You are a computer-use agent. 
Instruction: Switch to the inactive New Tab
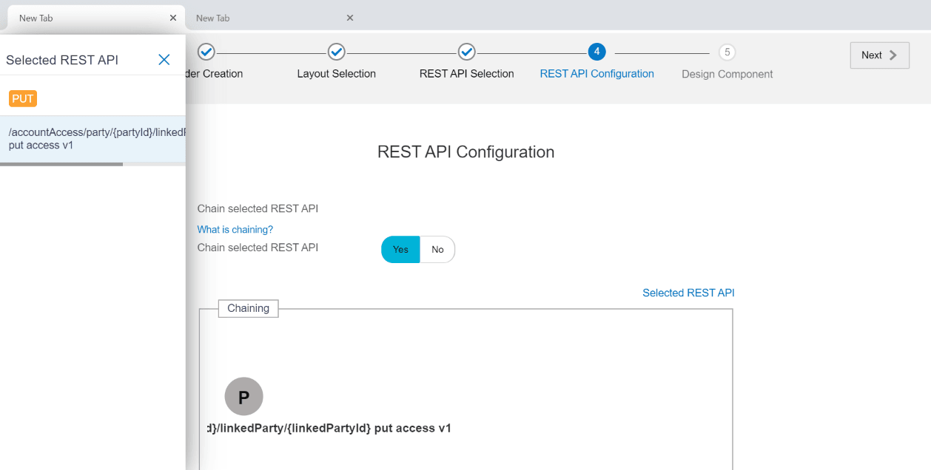[266, 18]
